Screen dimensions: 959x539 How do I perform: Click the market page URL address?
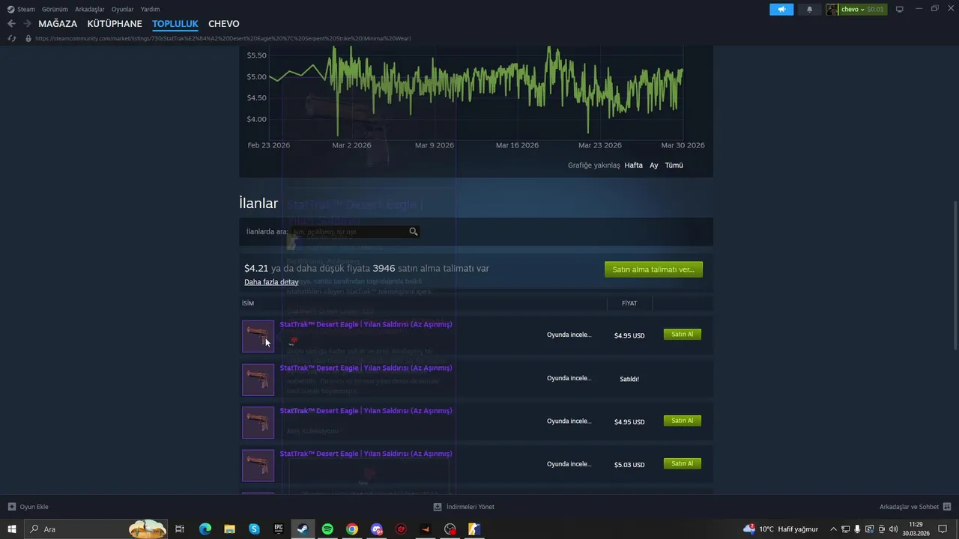pyautogui.click(x=223, y=38)
